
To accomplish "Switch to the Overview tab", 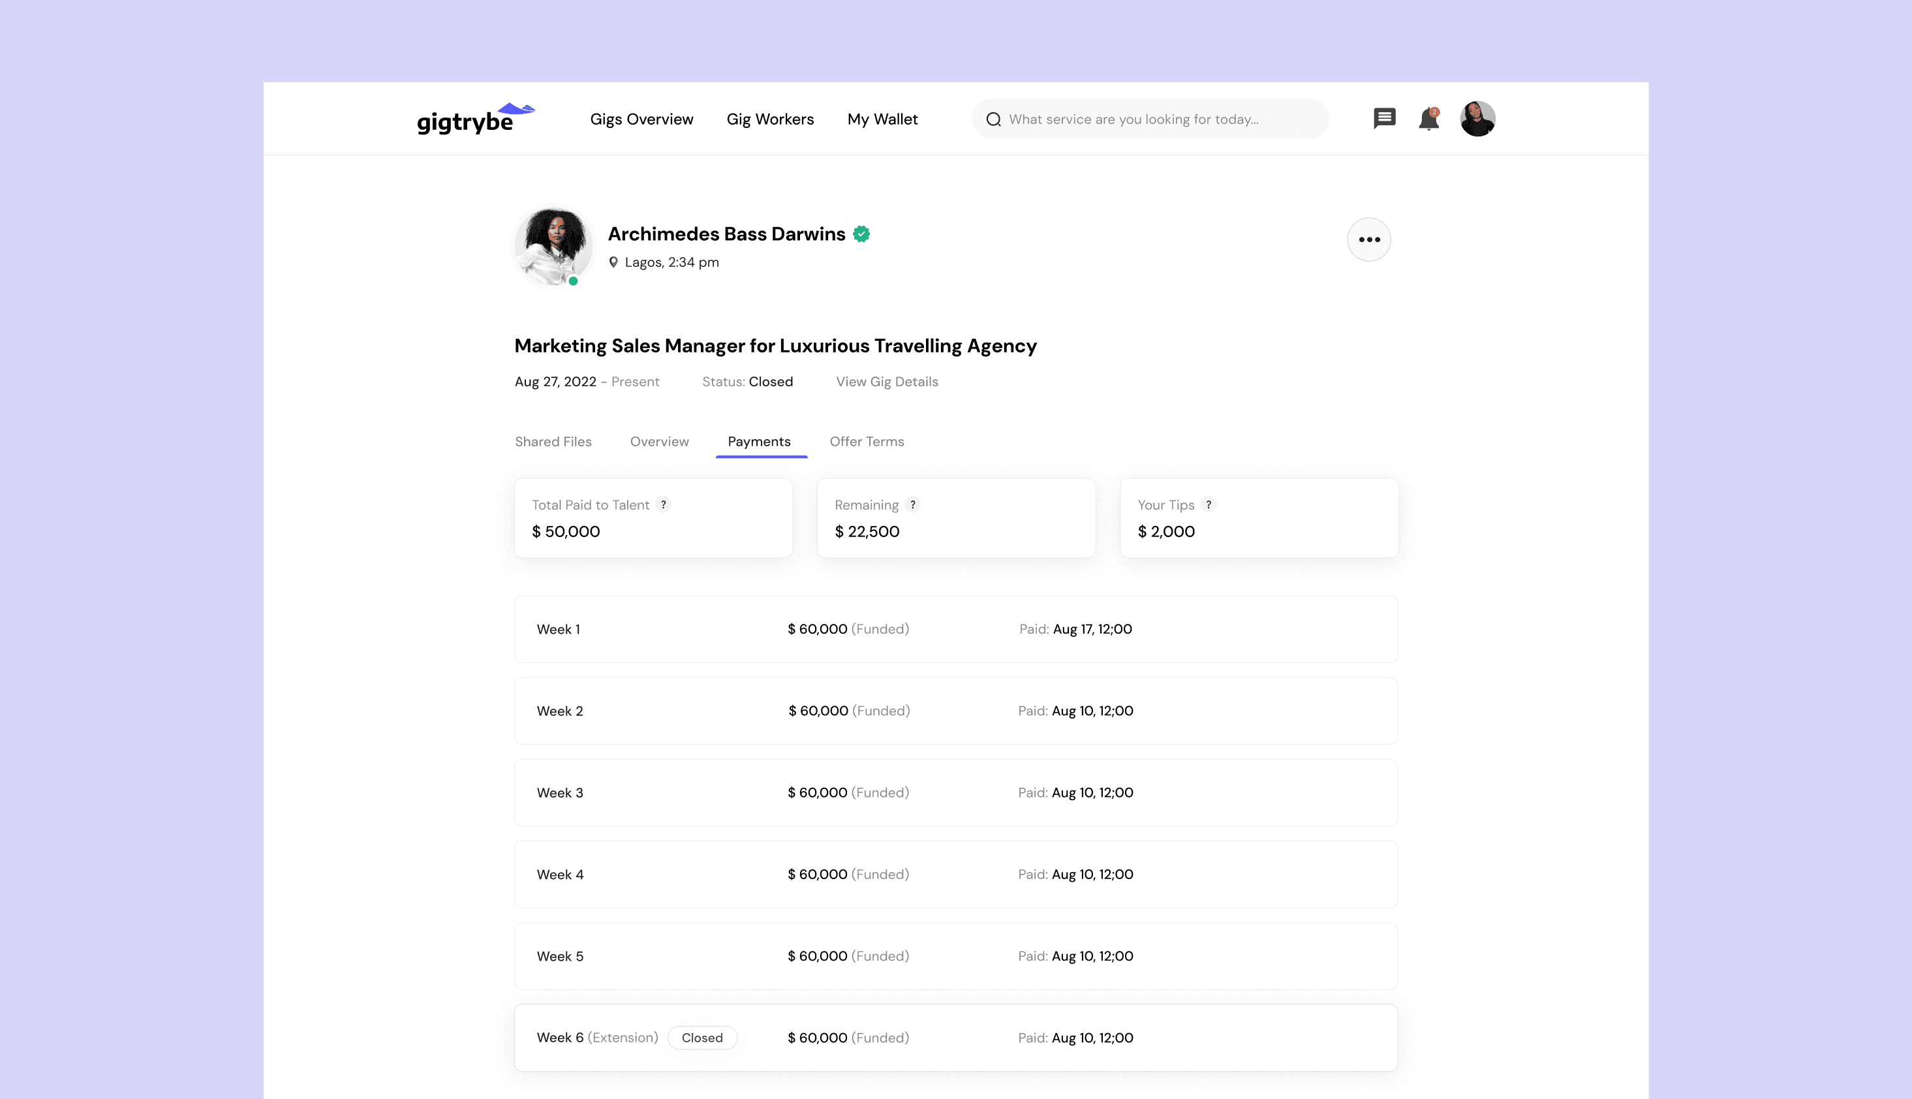I will [658, 442].
